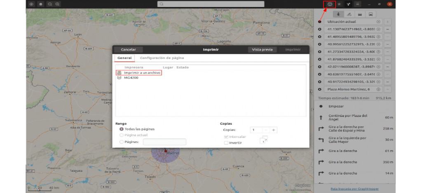Click the Vista previa button
The width and height of the screenshot is (422, 193).
tap(262, 50)
